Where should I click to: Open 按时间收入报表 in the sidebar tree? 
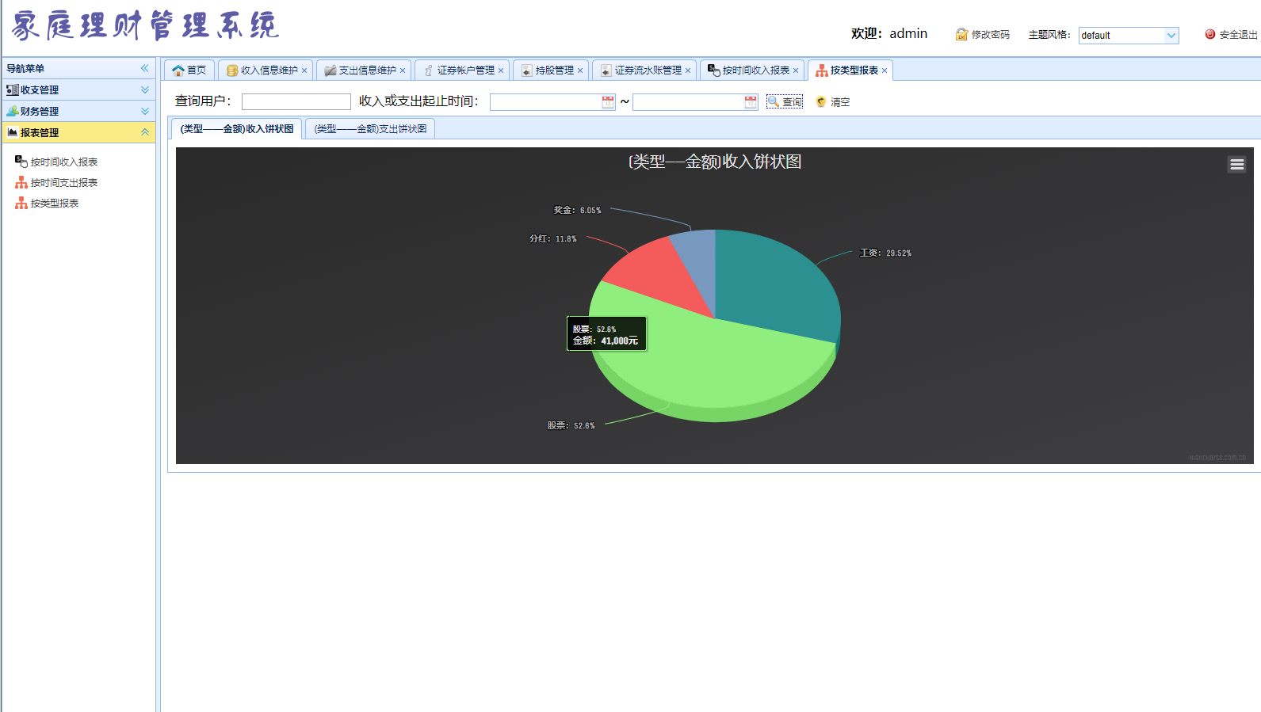point(64,162)
